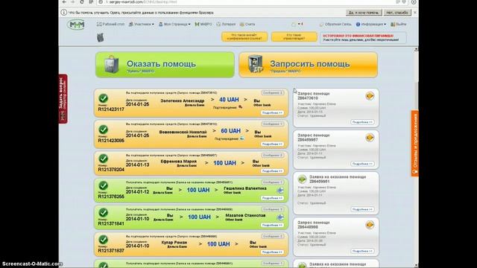Open the Счета menu item
The height and width of the screenshot is (268, 477).
(x=247, y=24)
